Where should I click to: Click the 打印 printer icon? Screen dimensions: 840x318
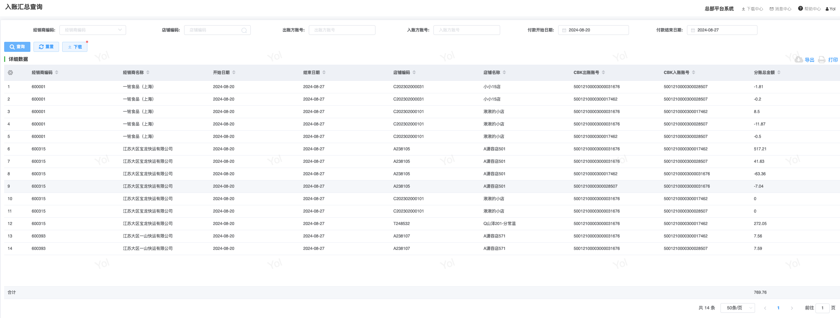tap(822, 60)
